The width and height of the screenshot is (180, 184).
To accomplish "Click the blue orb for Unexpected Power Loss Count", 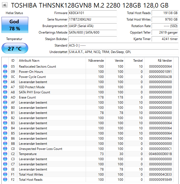I will (5, 149).
